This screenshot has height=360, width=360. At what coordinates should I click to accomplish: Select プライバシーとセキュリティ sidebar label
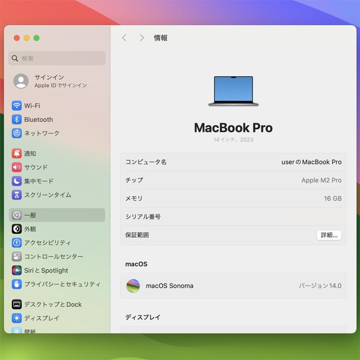click(x=62, y=284)
